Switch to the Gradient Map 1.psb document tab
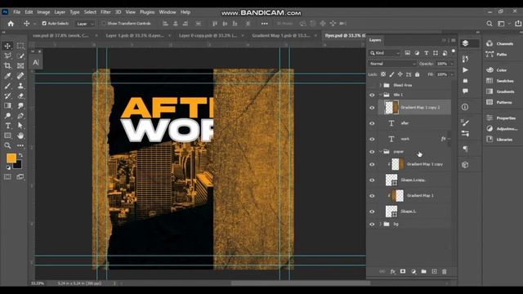523x294 pixels. 281,35
